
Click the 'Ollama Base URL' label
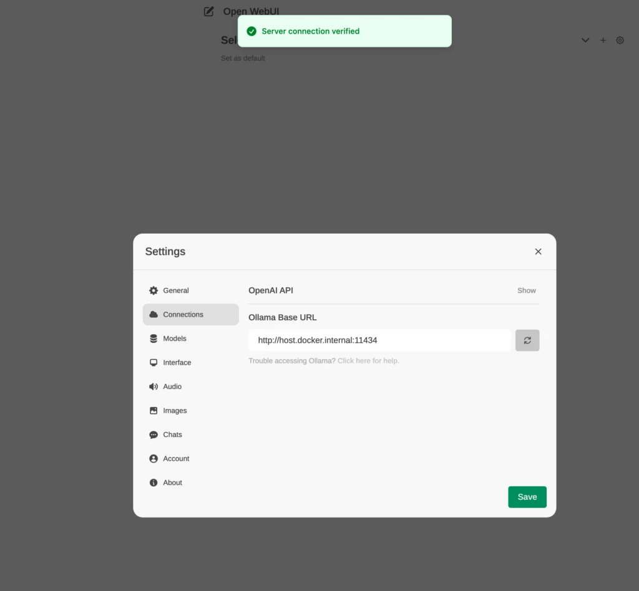point(283,317)
